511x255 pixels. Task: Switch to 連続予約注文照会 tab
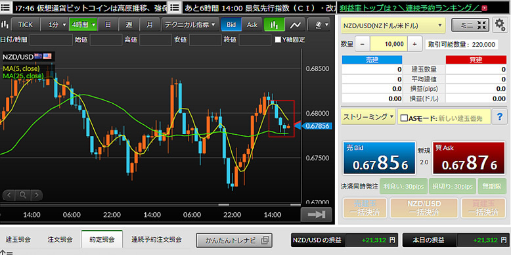click(x=157, y=240)
